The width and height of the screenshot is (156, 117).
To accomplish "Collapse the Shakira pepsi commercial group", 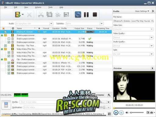I will pyautogui.click(x=2, y=35).
